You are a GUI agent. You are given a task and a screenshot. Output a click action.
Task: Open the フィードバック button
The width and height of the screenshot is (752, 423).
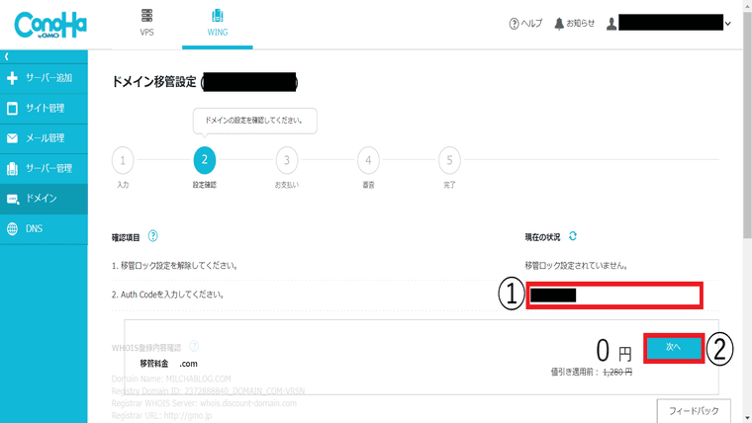tap(694, 411)
